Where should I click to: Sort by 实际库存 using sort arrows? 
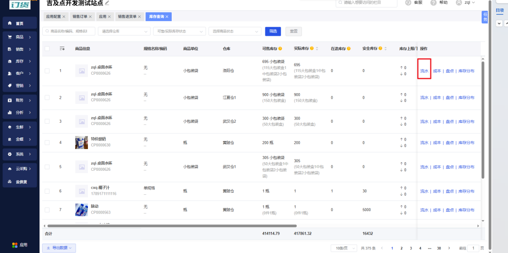[317, 48]
